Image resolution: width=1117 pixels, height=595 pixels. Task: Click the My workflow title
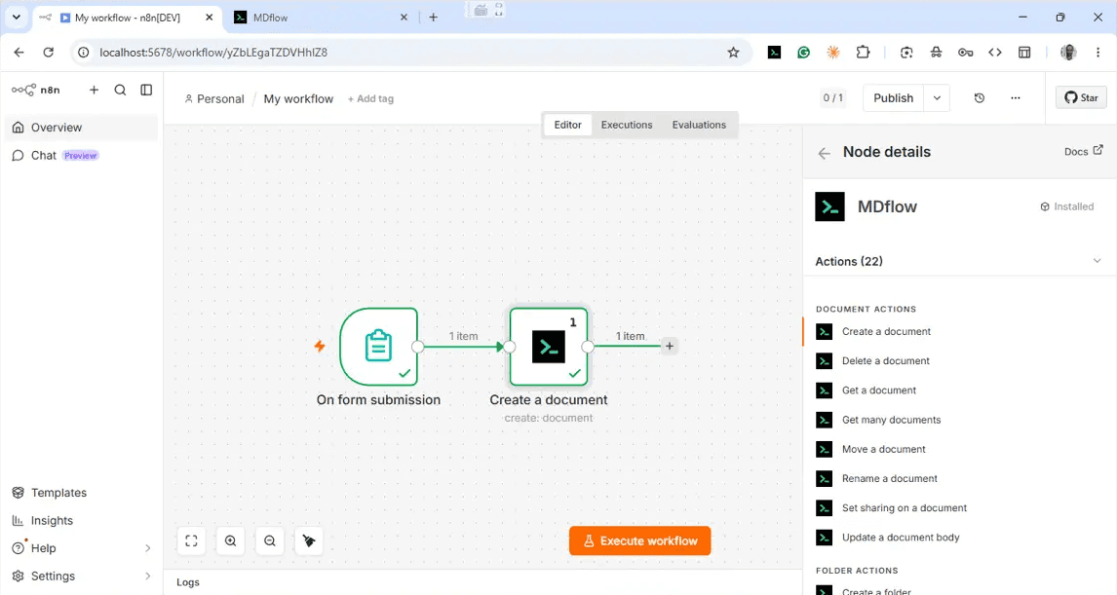pyautogui.click(x=298, y=99)
